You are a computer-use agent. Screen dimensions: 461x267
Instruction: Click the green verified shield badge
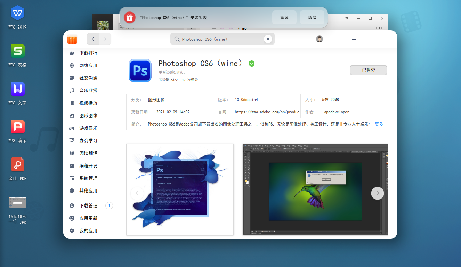click(252, 64)
